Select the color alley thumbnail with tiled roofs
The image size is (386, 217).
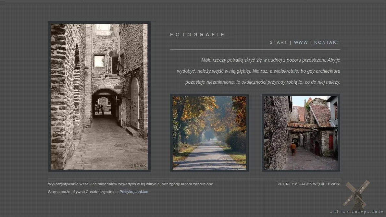coord(301,133)
